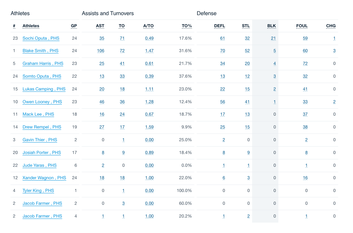Sort by GP games played header

(x=74, y=26)
